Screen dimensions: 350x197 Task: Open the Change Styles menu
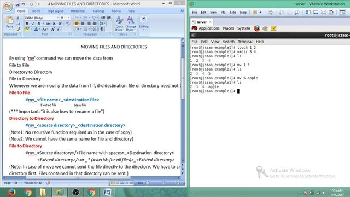coord(131,24)
